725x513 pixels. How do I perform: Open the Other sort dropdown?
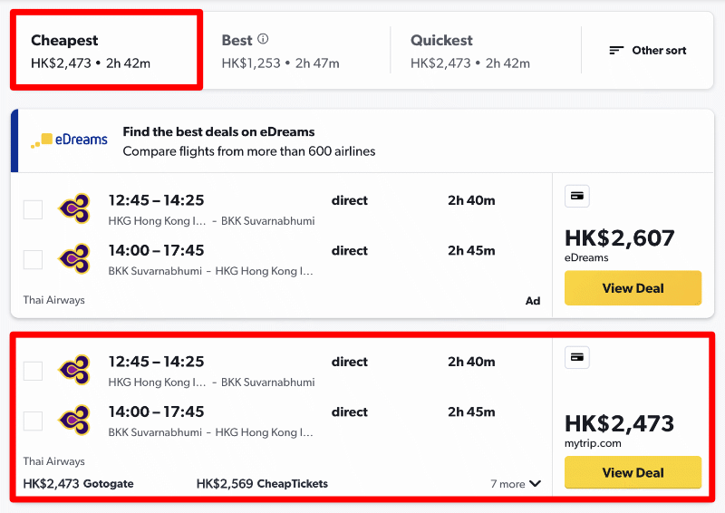[x=647, y=50]
